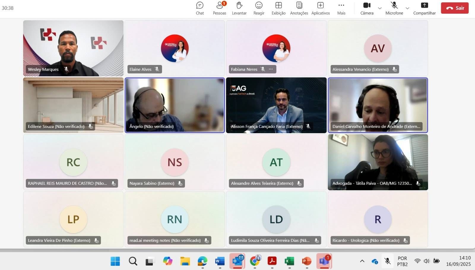Image resolution: width=475 pixels, height=270 pixels.
Task: Open the Anotações notes panel
Action: tap(299, 8)
